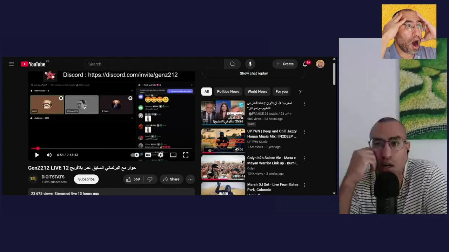Open options for the Colyn b2b Sainte Vie video

coord(304,158)
